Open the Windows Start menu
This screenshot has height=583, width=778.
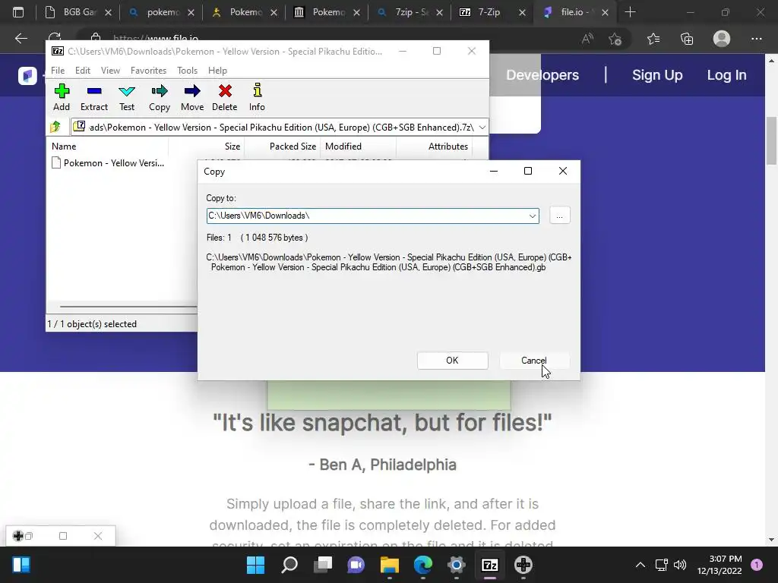click(x=255, y=565)
